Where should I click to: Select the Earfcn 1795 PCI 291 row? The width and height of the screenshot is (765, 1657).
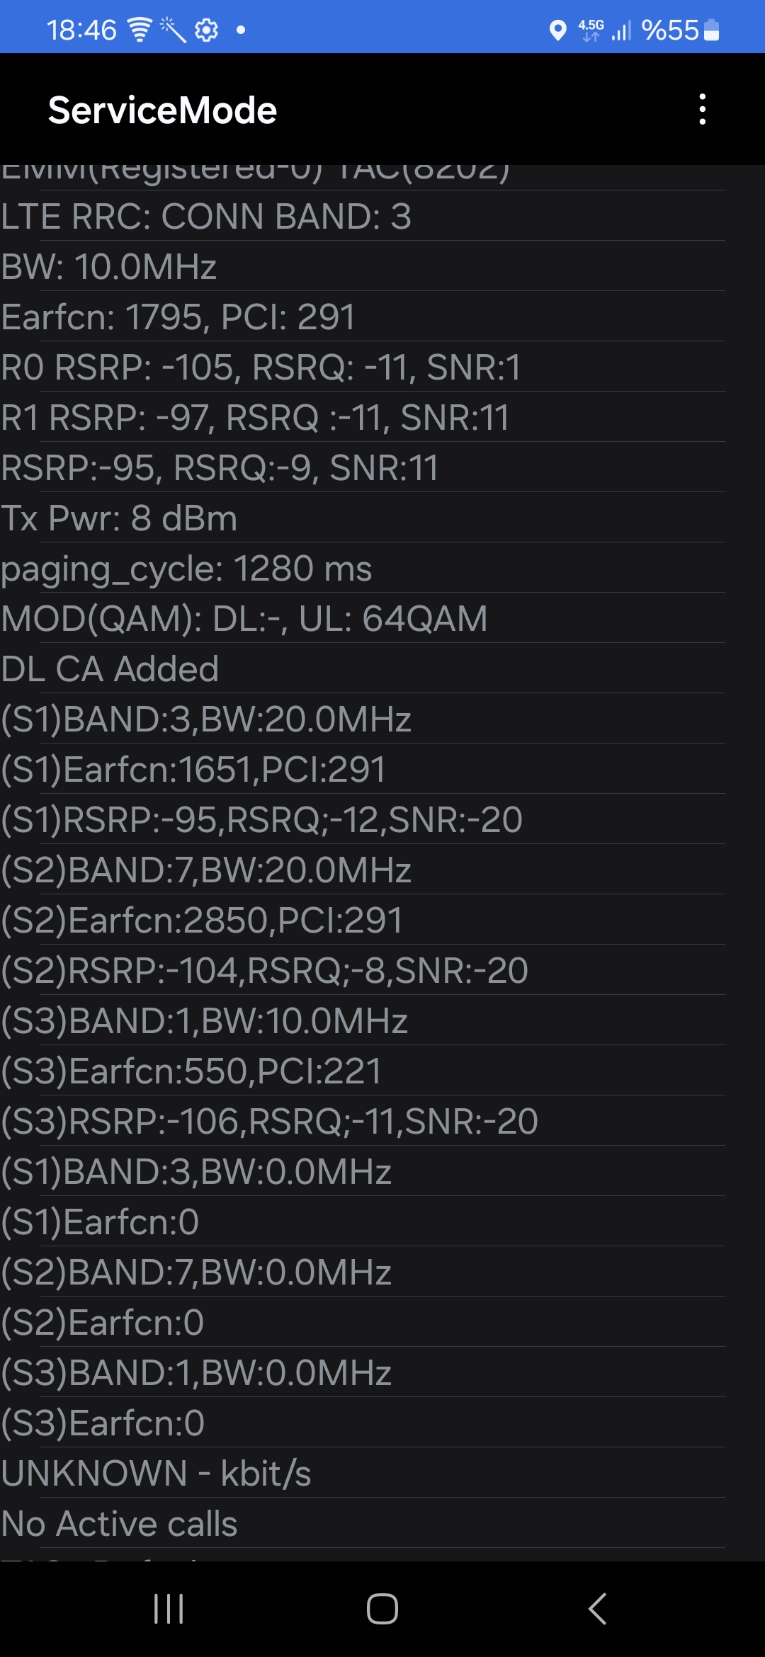[363, 317]
